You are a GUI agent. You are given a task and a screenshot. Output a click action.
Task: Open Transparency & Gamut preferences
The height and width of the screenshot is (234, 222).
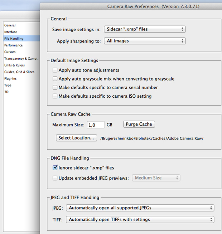point(21,59)
